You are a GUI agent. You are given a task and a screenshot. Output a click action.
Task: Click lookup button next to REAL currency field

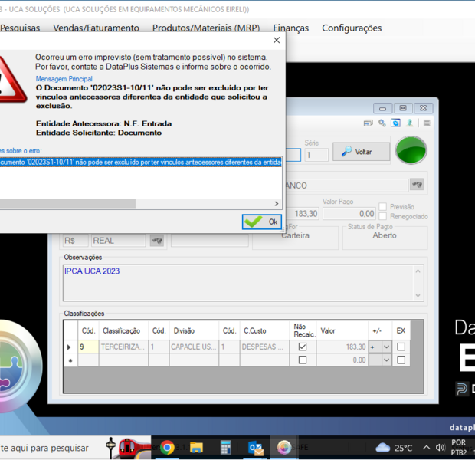tap(157, 241)
